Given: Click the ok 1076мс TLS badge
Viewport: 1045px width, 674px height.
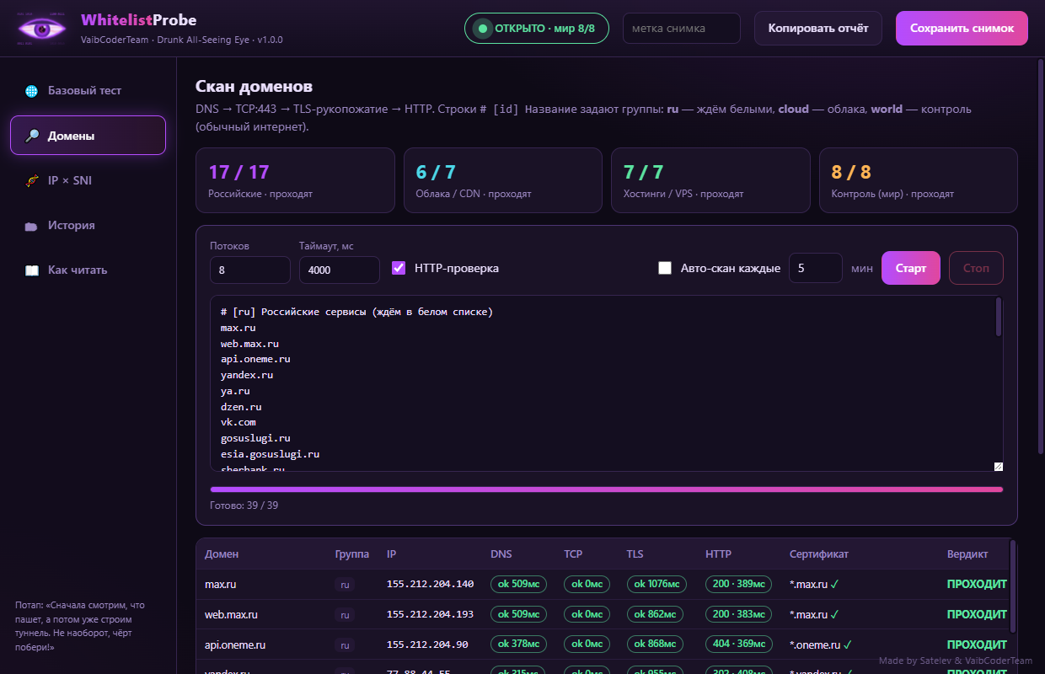Looking at the screenshot, I should point(656,584).
